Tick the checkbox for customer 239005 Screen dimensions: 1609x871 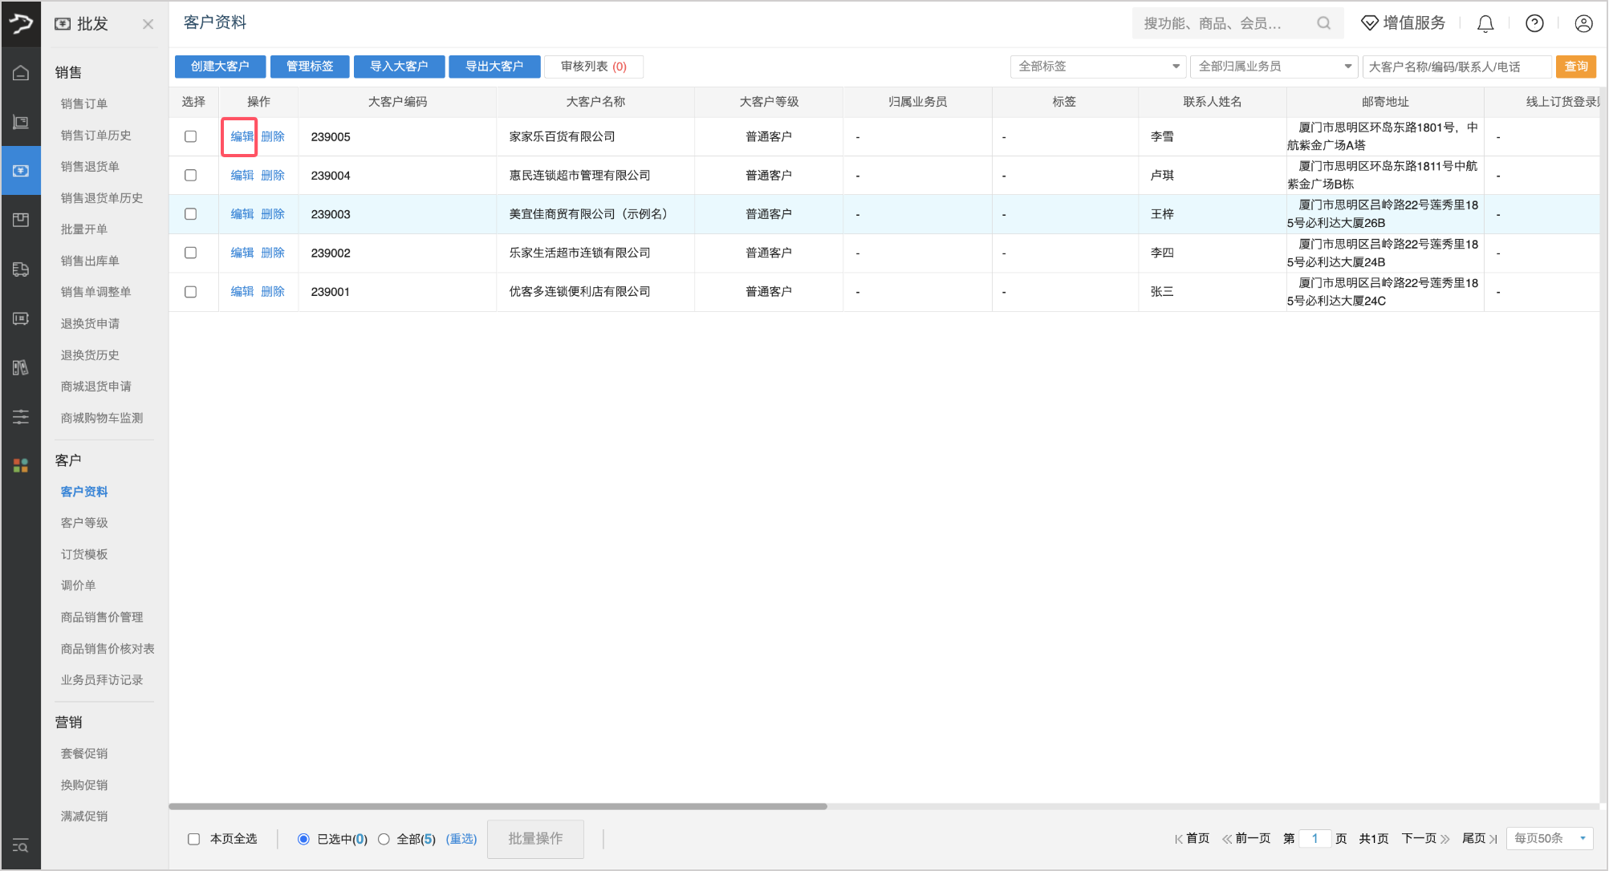[190, 136]
